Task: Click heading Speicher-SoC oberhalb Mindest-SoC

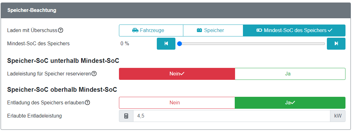Action: tap(62, 90)
